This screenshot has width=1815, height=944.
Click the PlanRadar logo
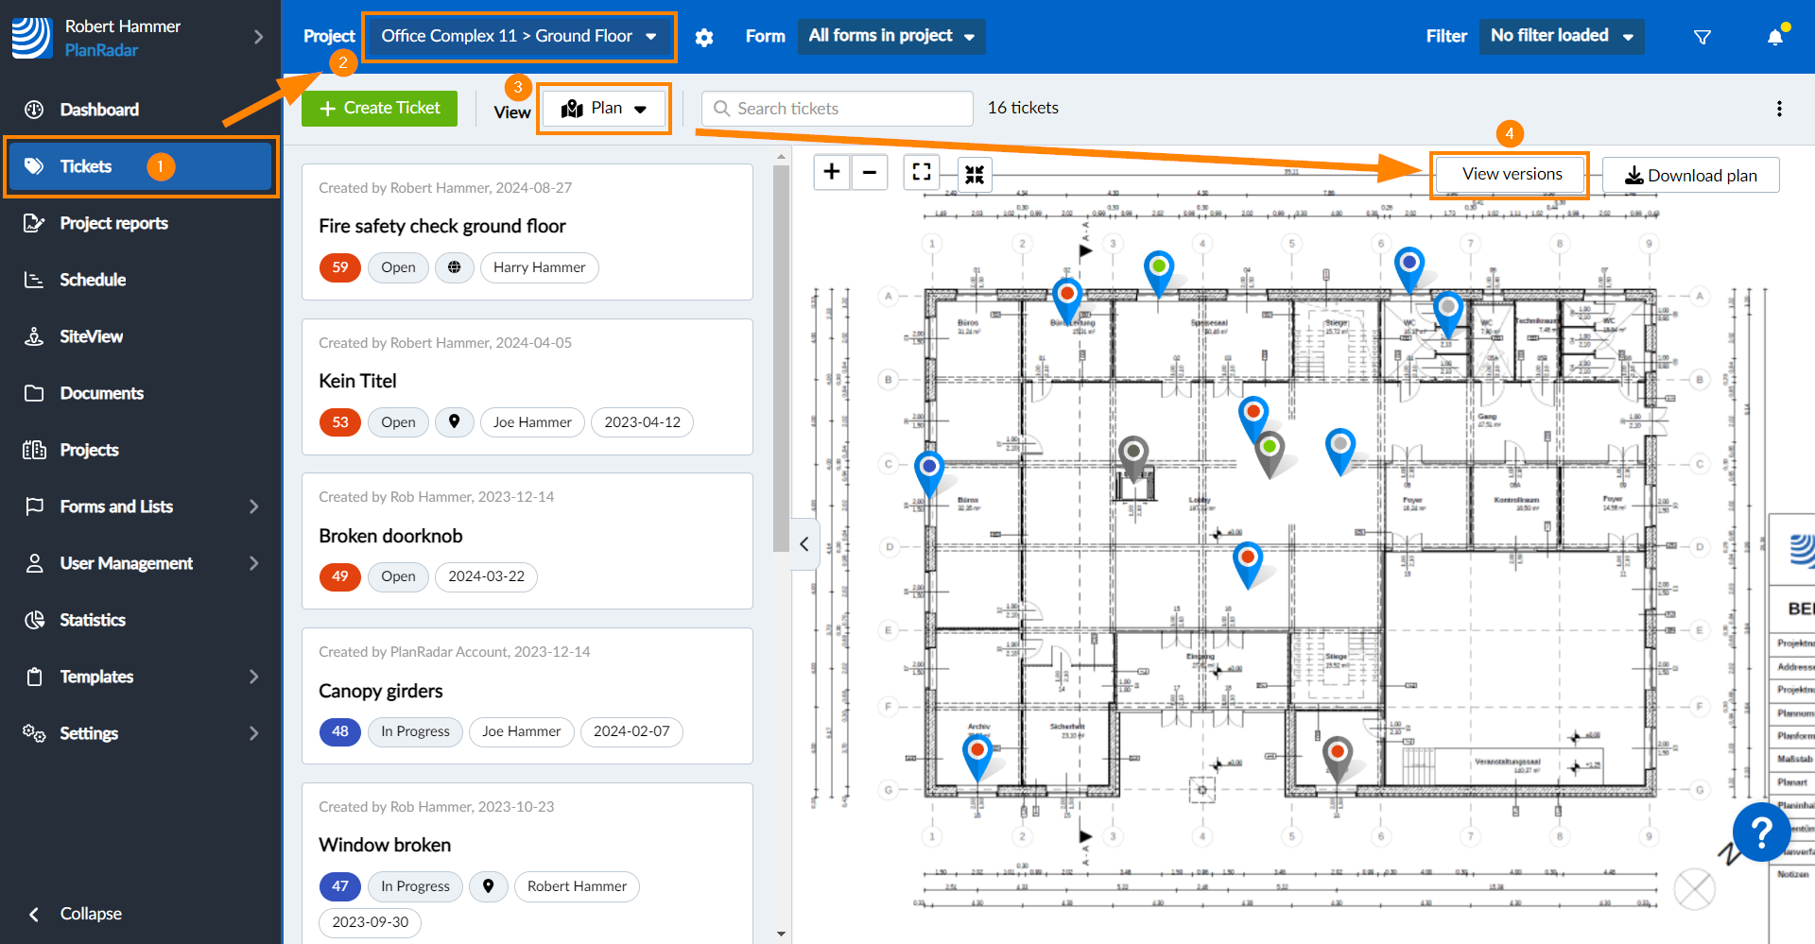[x=31, y=38]
